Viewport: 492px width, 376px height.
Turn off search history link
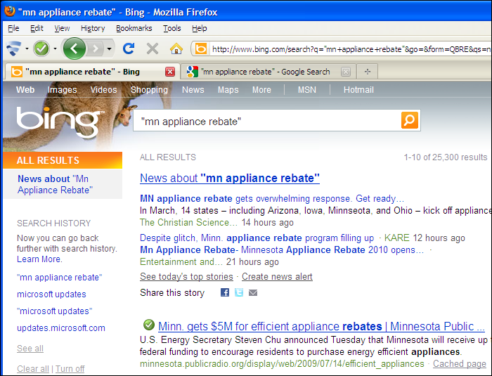(70, 368)
